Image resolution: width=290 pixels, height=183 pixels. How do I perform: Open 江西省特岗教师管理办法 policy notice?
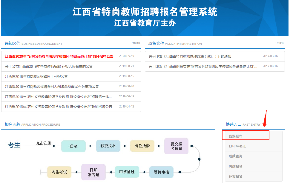[190, 57]
